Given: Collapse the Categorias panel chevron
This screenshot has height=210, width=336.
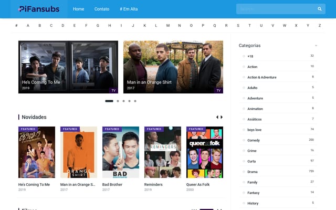Looking at the screenshot, I should click(316, 46).
